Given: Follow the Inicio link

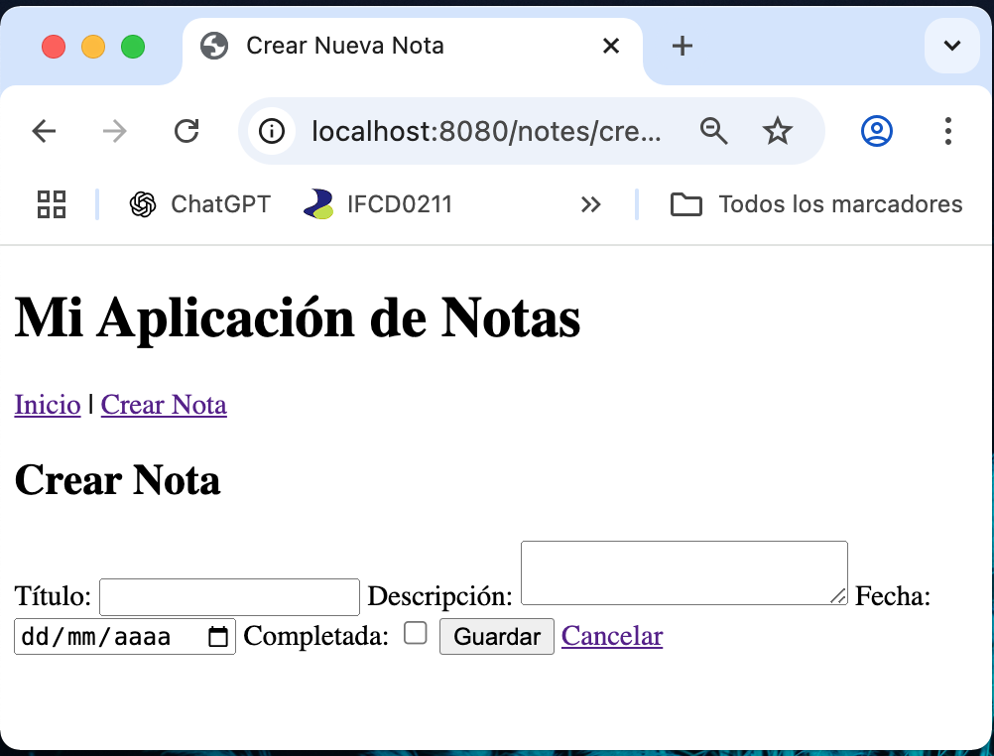Looking at the screenshot, I should 47,405.
